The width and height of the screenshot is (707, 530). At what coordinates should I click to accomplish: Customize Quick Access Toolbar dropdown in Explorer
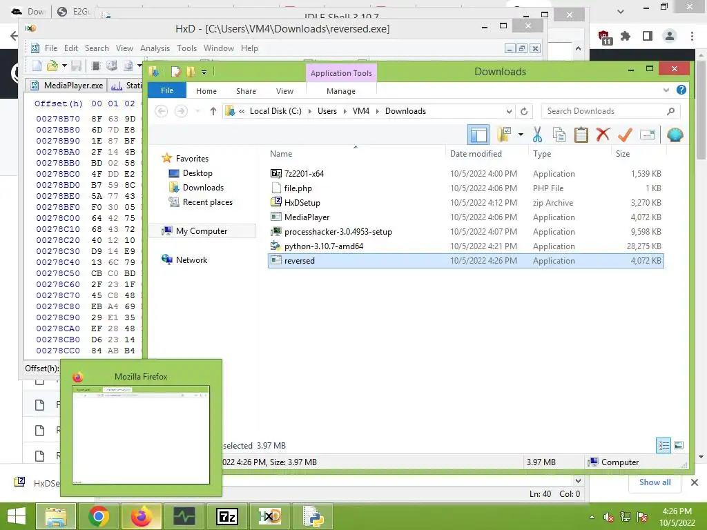204,72
